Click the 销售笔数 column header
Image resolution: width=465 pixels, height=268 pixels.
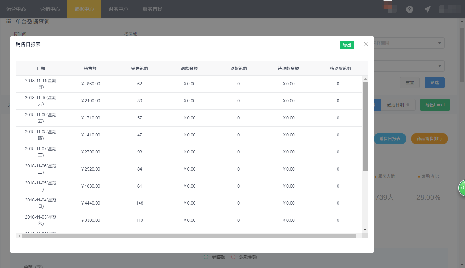click(x=140, y=68)
